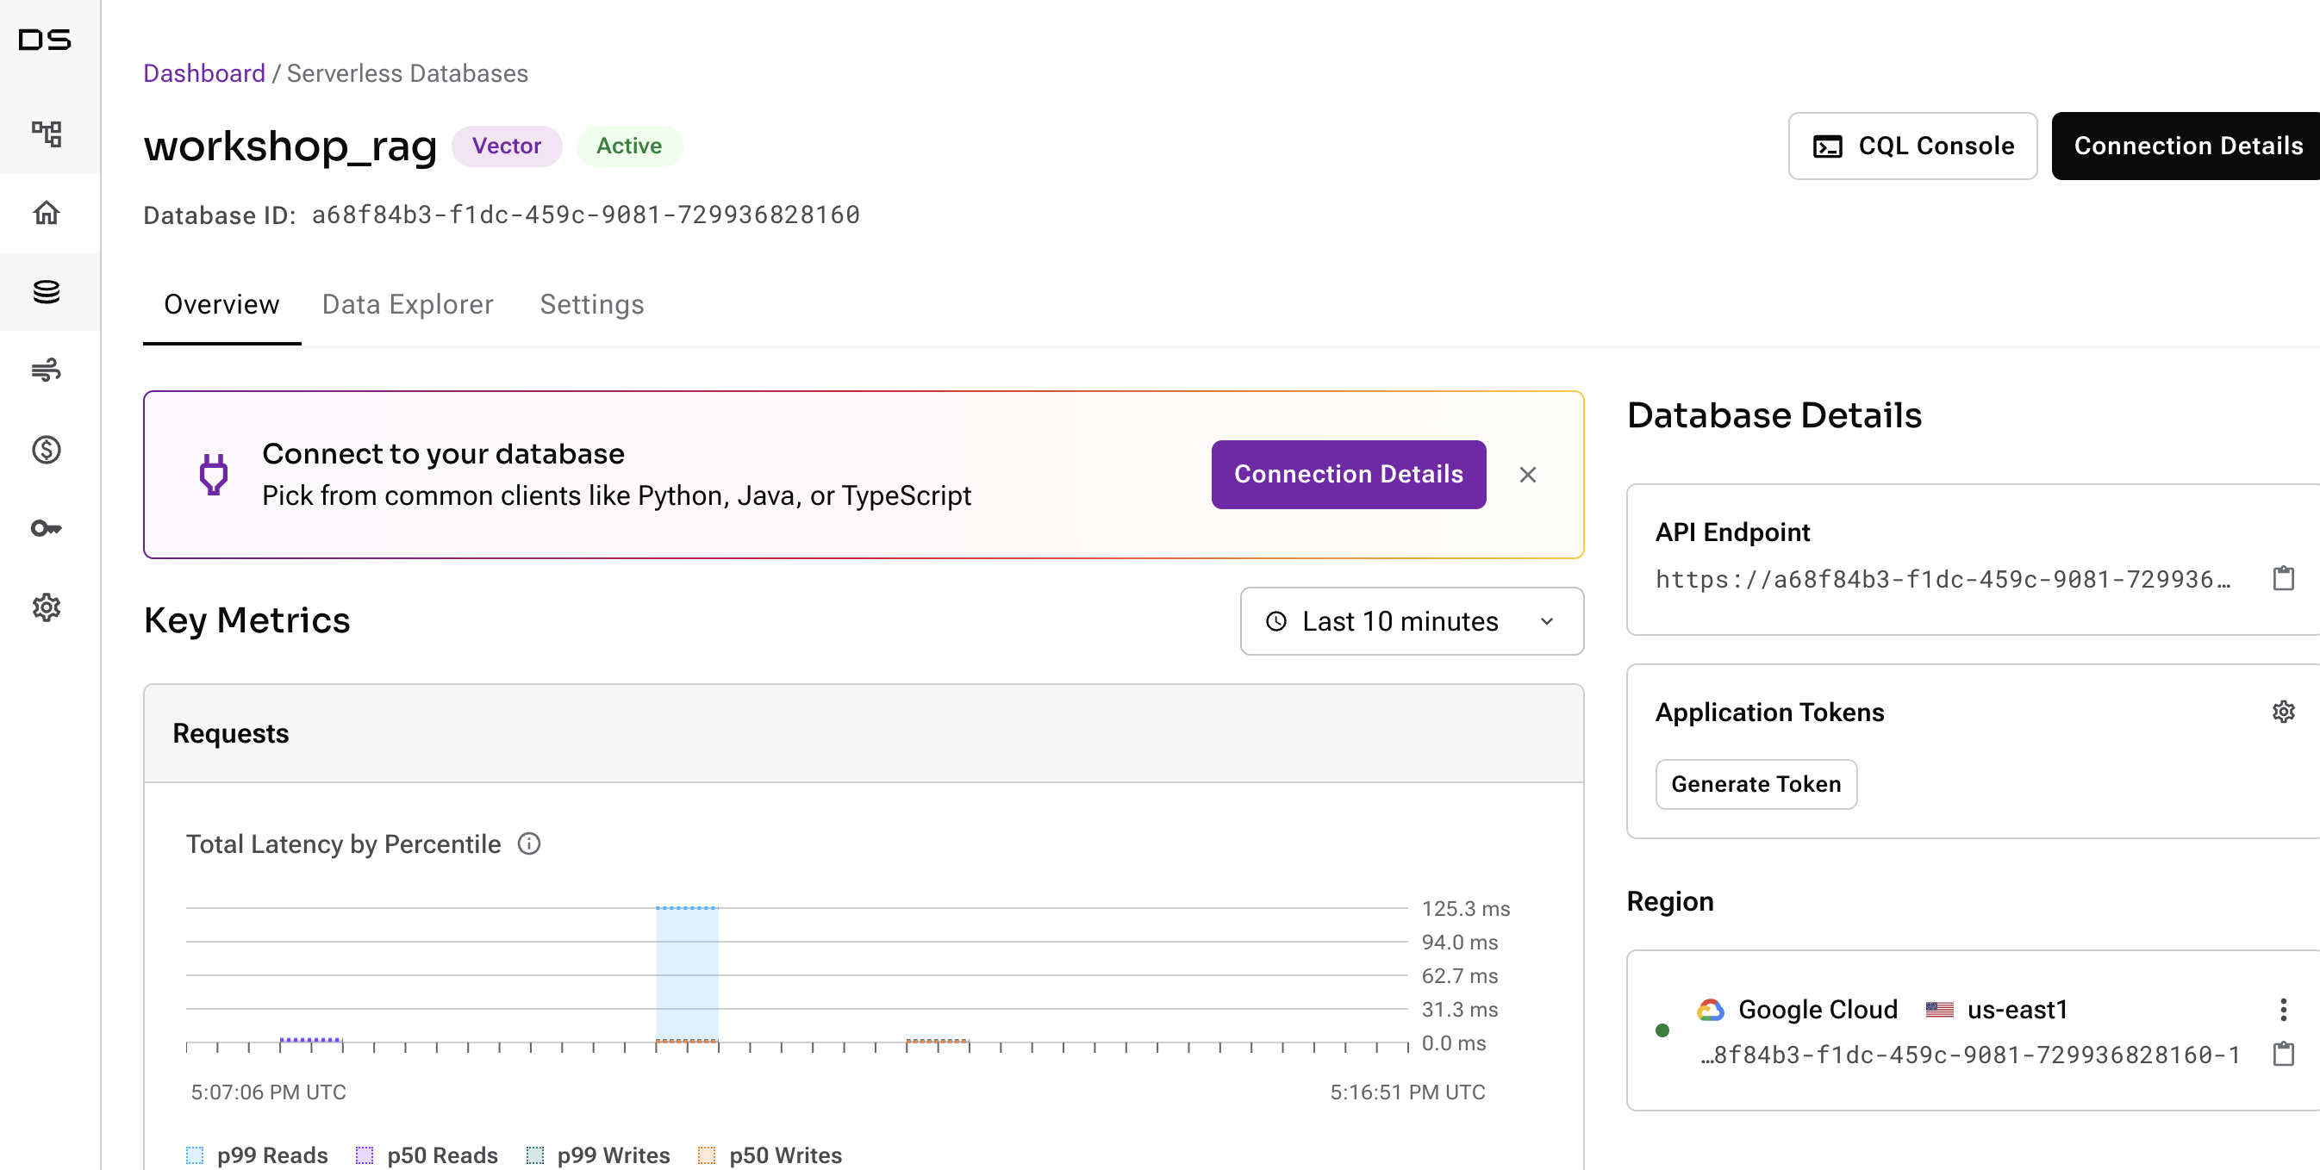Copy the API Endpoint to clipboard
Screen dimensions: 2320x1170
pos(2283,578)
